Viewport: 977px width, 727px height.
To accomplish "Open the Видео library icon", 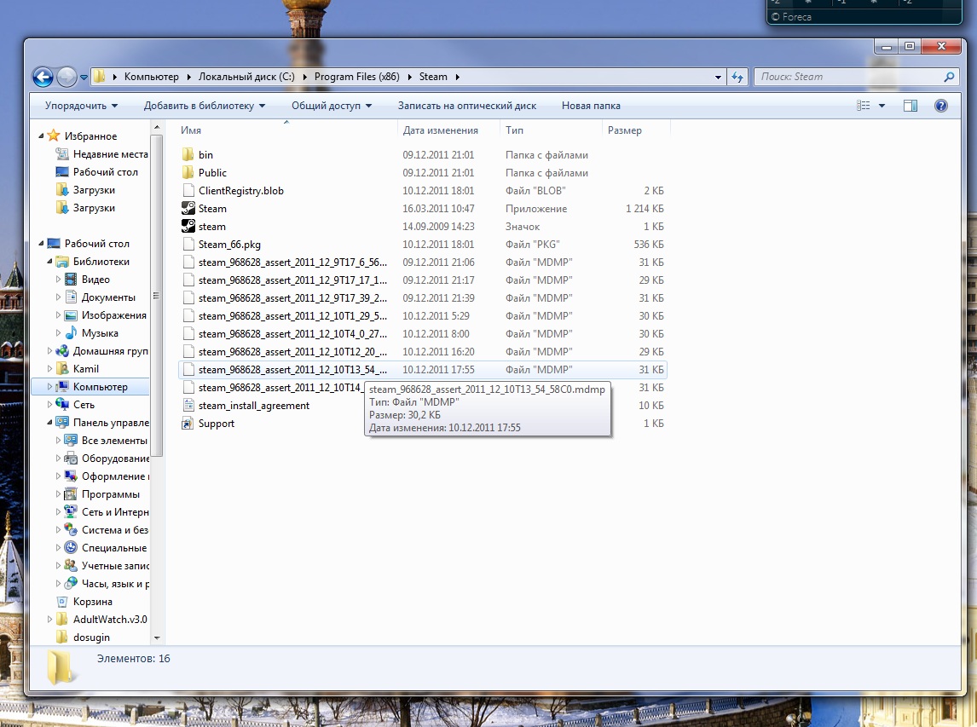I will (x=71, y=279).
